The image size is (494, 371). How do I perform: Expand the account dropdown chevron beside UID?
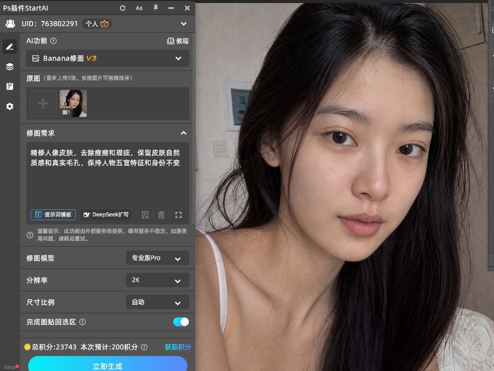click(x=184, y=24)
